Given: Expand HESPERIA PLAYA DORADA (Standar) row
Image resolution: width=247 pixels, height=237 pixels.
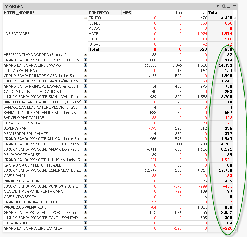Looking at the screenshot, I should (85, 55).
